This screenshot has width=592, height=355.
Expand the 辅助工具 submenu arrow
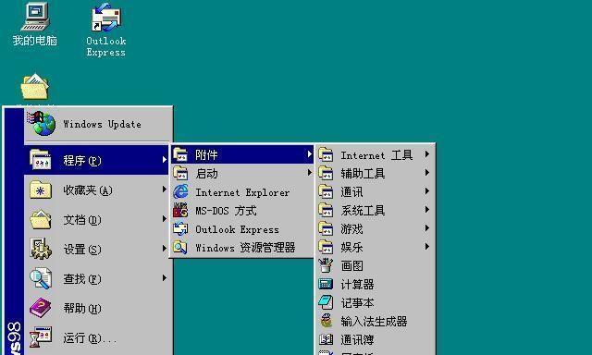click(x=427, y=172)
